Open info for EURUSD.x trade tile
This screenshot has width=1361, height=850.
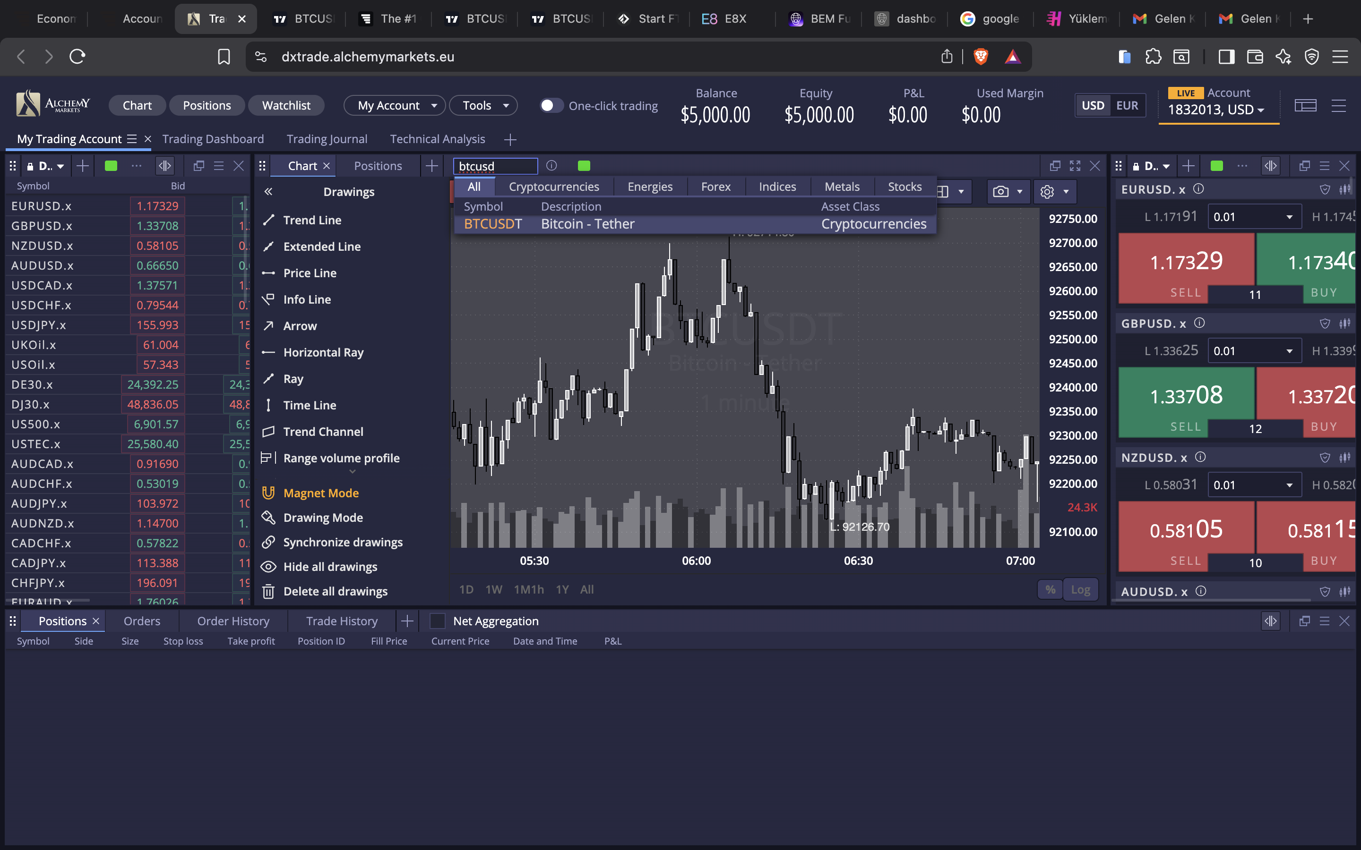pos(1198,189)
